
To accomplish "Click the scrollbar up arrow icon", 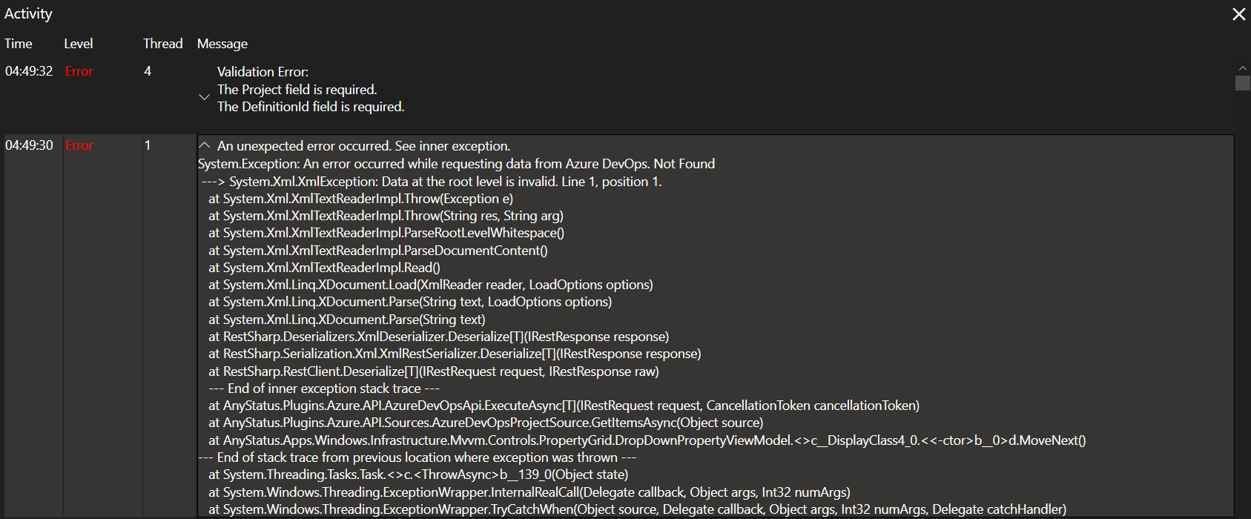I will [x=1244, y=67].
